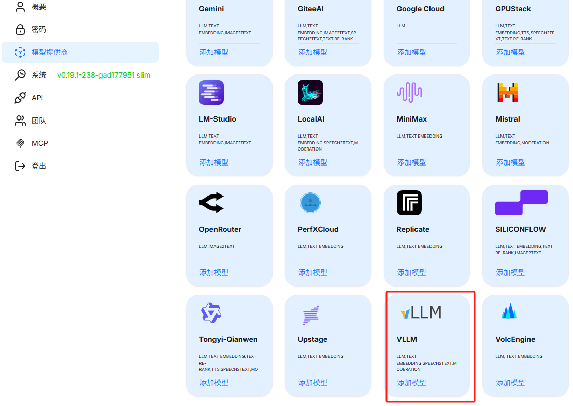This screenshot has height=406, width=573.
Task: Click 添加模型 under LM-Studio
Action: coord(214,162)
